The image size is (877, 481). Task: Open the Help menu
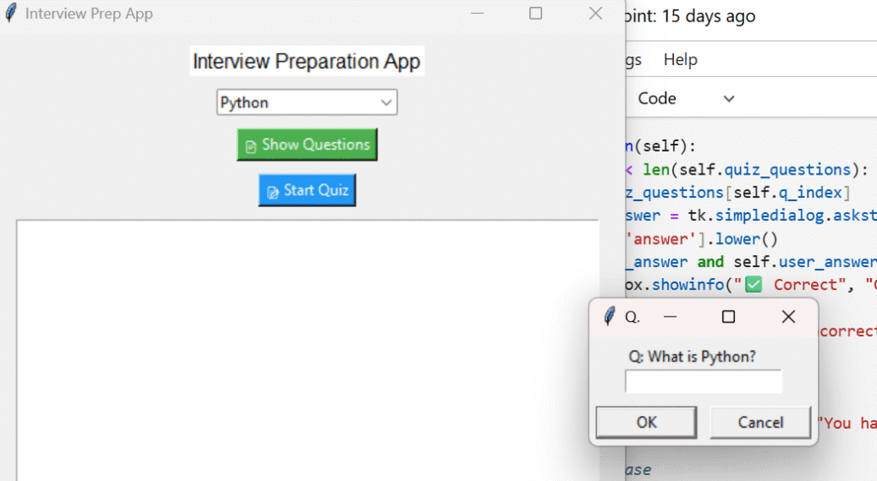pos(680,59)
